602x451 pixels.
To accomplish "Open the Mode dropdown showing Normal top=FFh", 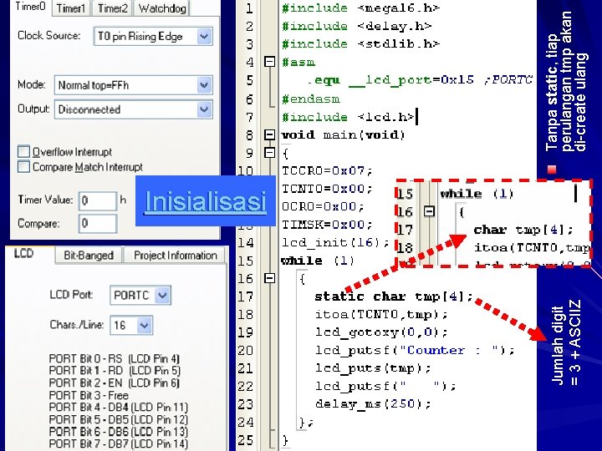I will click(134, 84).
